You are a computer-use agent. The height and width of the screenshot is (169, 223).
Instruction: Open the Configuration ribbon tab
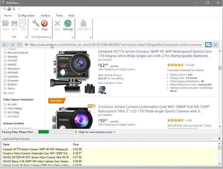[x=26, y=16]
